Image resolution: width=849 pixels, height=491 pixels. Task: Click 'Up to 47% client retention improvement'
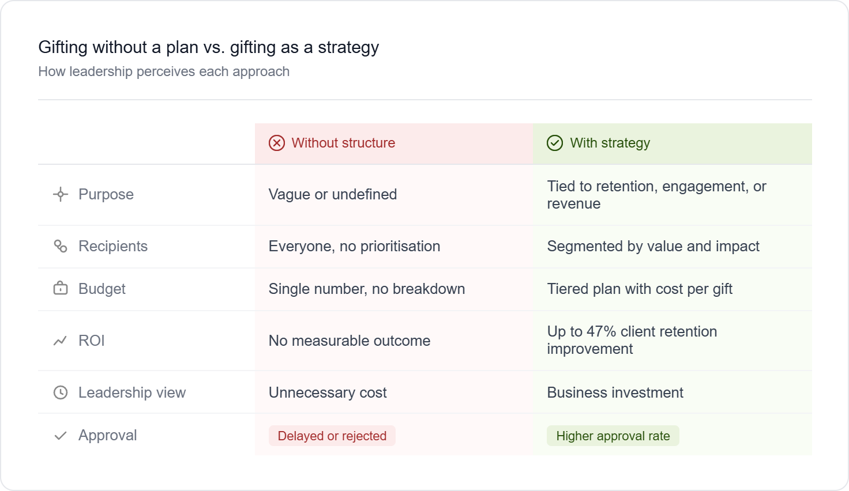click(632, 340)
